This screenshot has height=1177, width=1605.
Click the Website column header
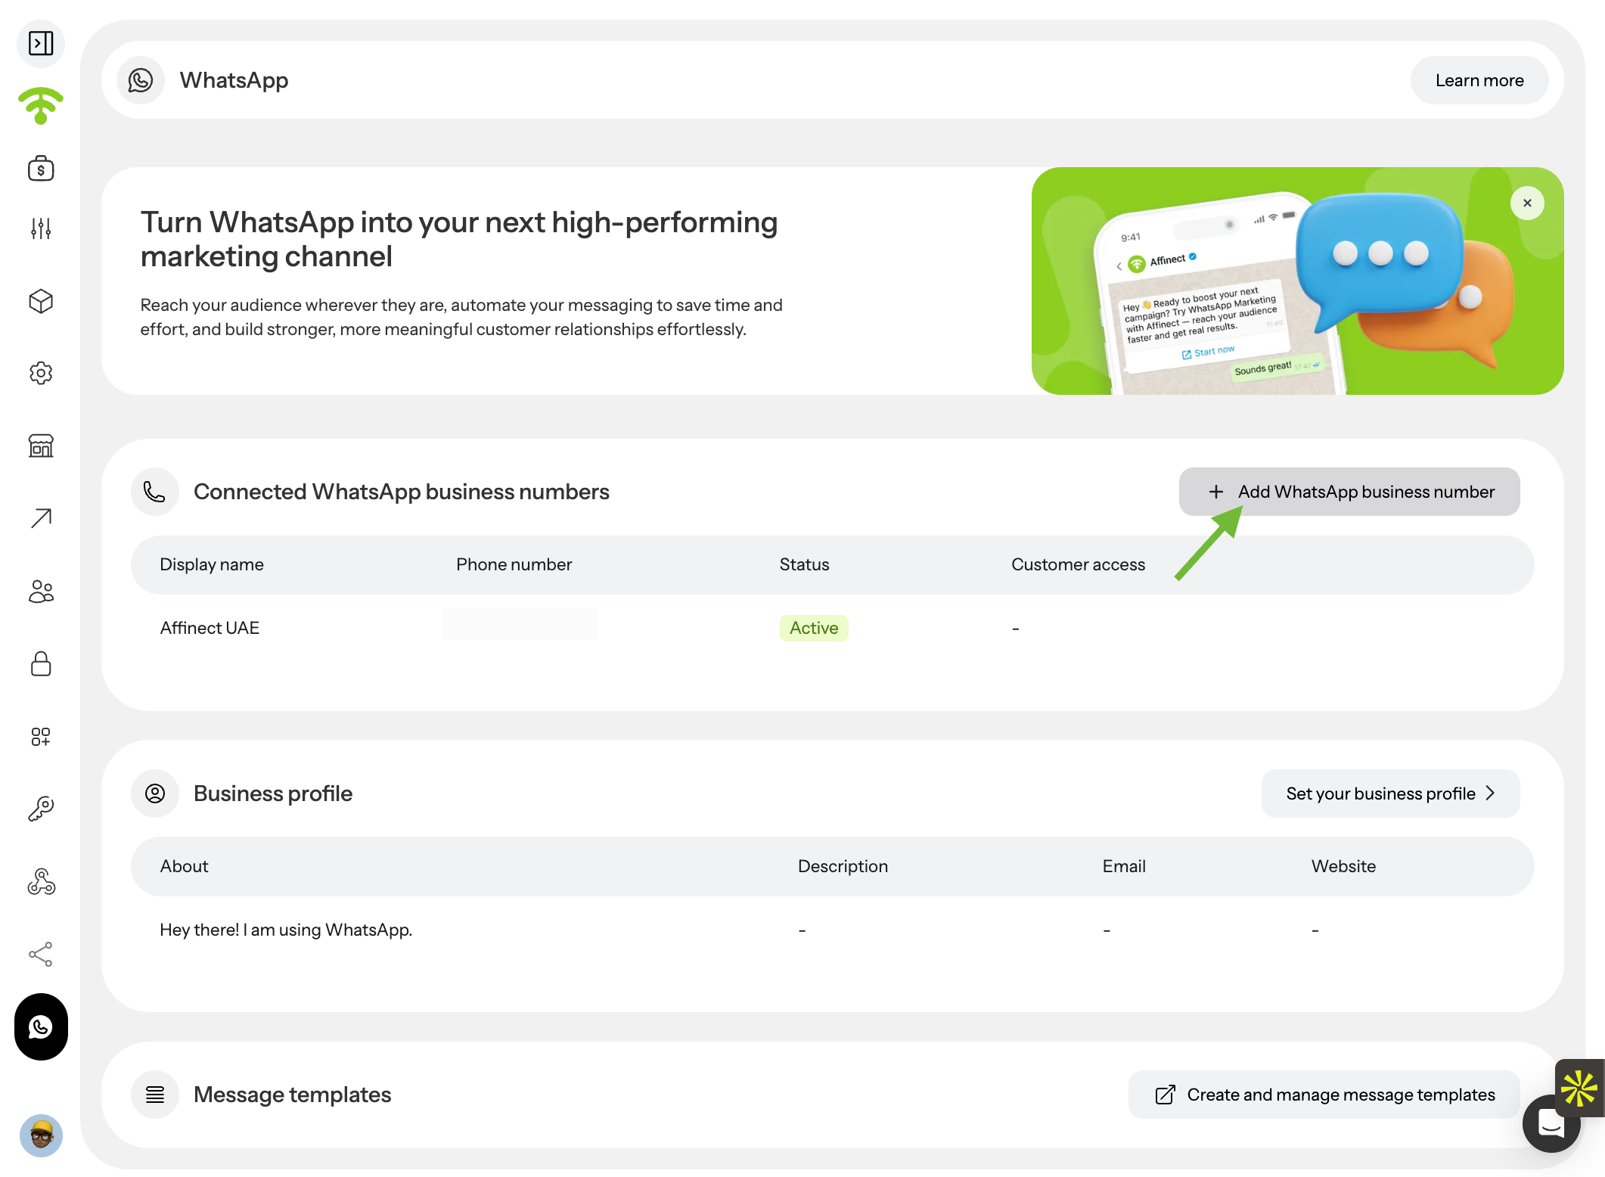click(1343, 866)
